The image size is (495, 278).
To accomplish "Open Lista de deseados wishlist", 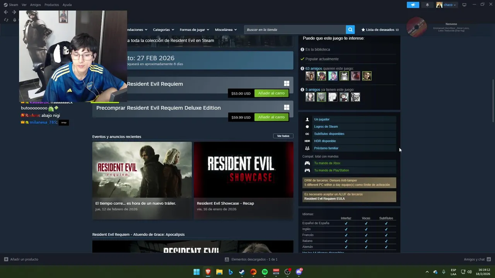I will [x=380, y=30].
